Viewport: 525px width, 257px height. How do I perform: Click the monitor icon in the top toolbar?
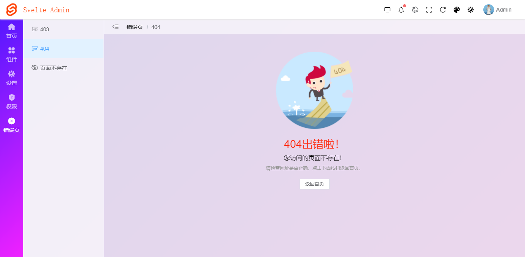[387, 10]
